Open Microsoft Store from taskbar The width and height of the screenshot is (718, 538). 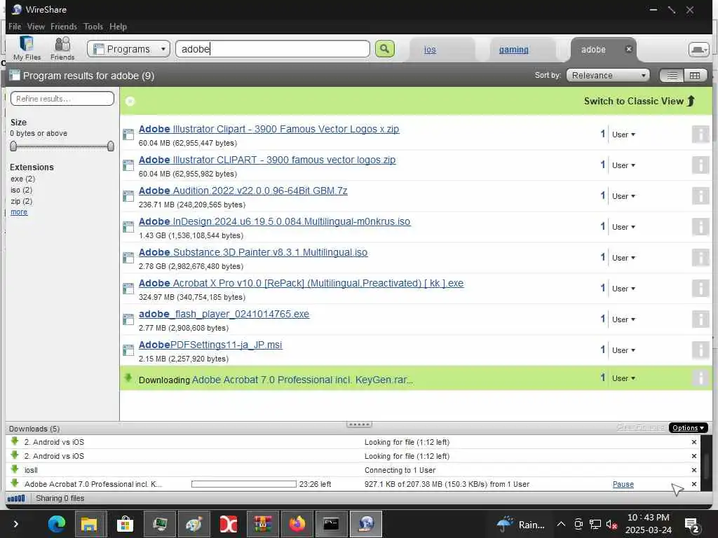coord(125,524)
